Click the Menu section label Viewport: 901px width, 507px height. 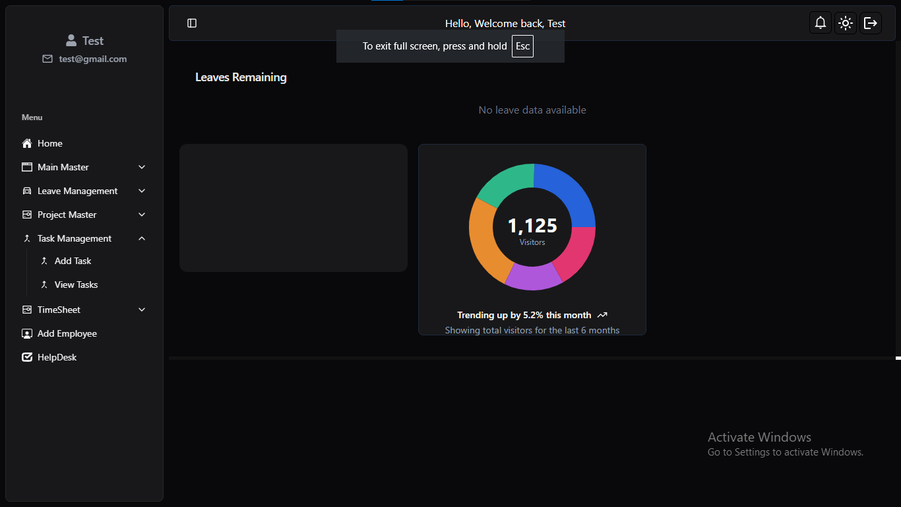coord(32,118)
